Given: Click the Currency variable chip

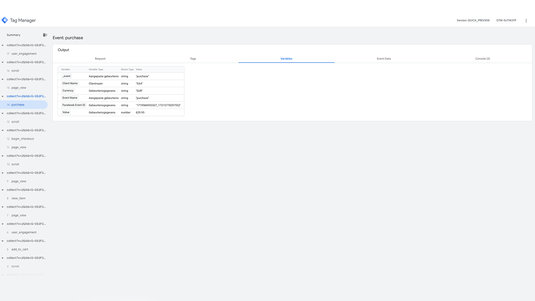Looking at the screenshot, I should [68, 91].
